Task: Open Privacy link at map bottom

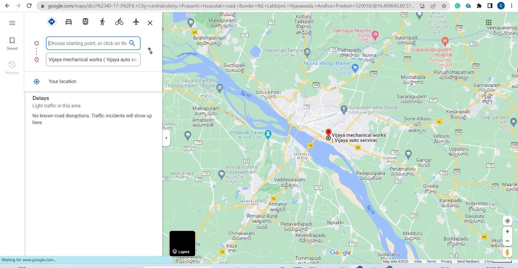Action: (x=446, y=262)
